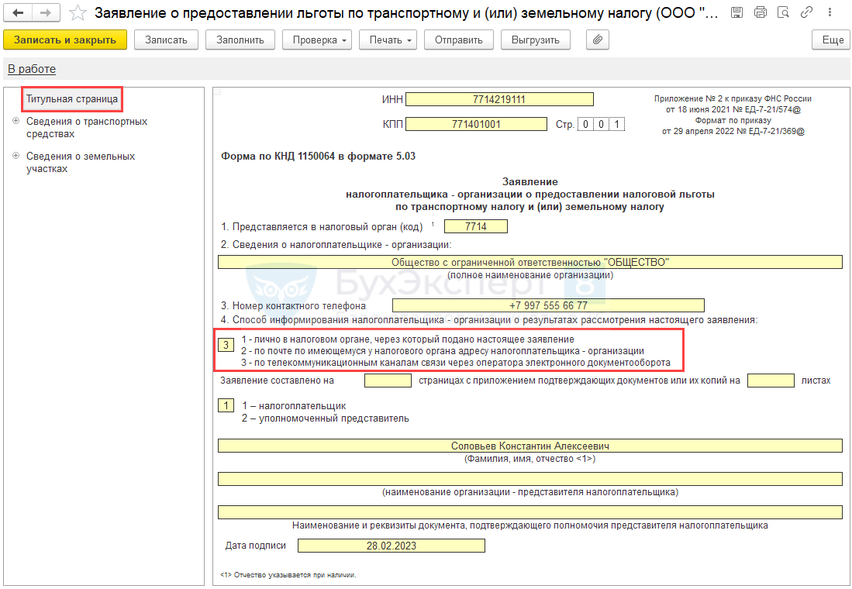
Task: Open the Проверка dropdown menu
Action: point(317,40)
